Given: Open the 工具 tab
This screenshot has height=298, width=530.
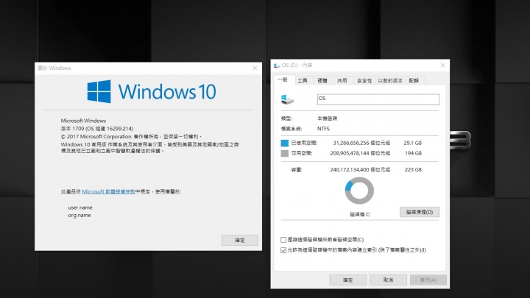Looking at the screenshot, I should 303,80.
